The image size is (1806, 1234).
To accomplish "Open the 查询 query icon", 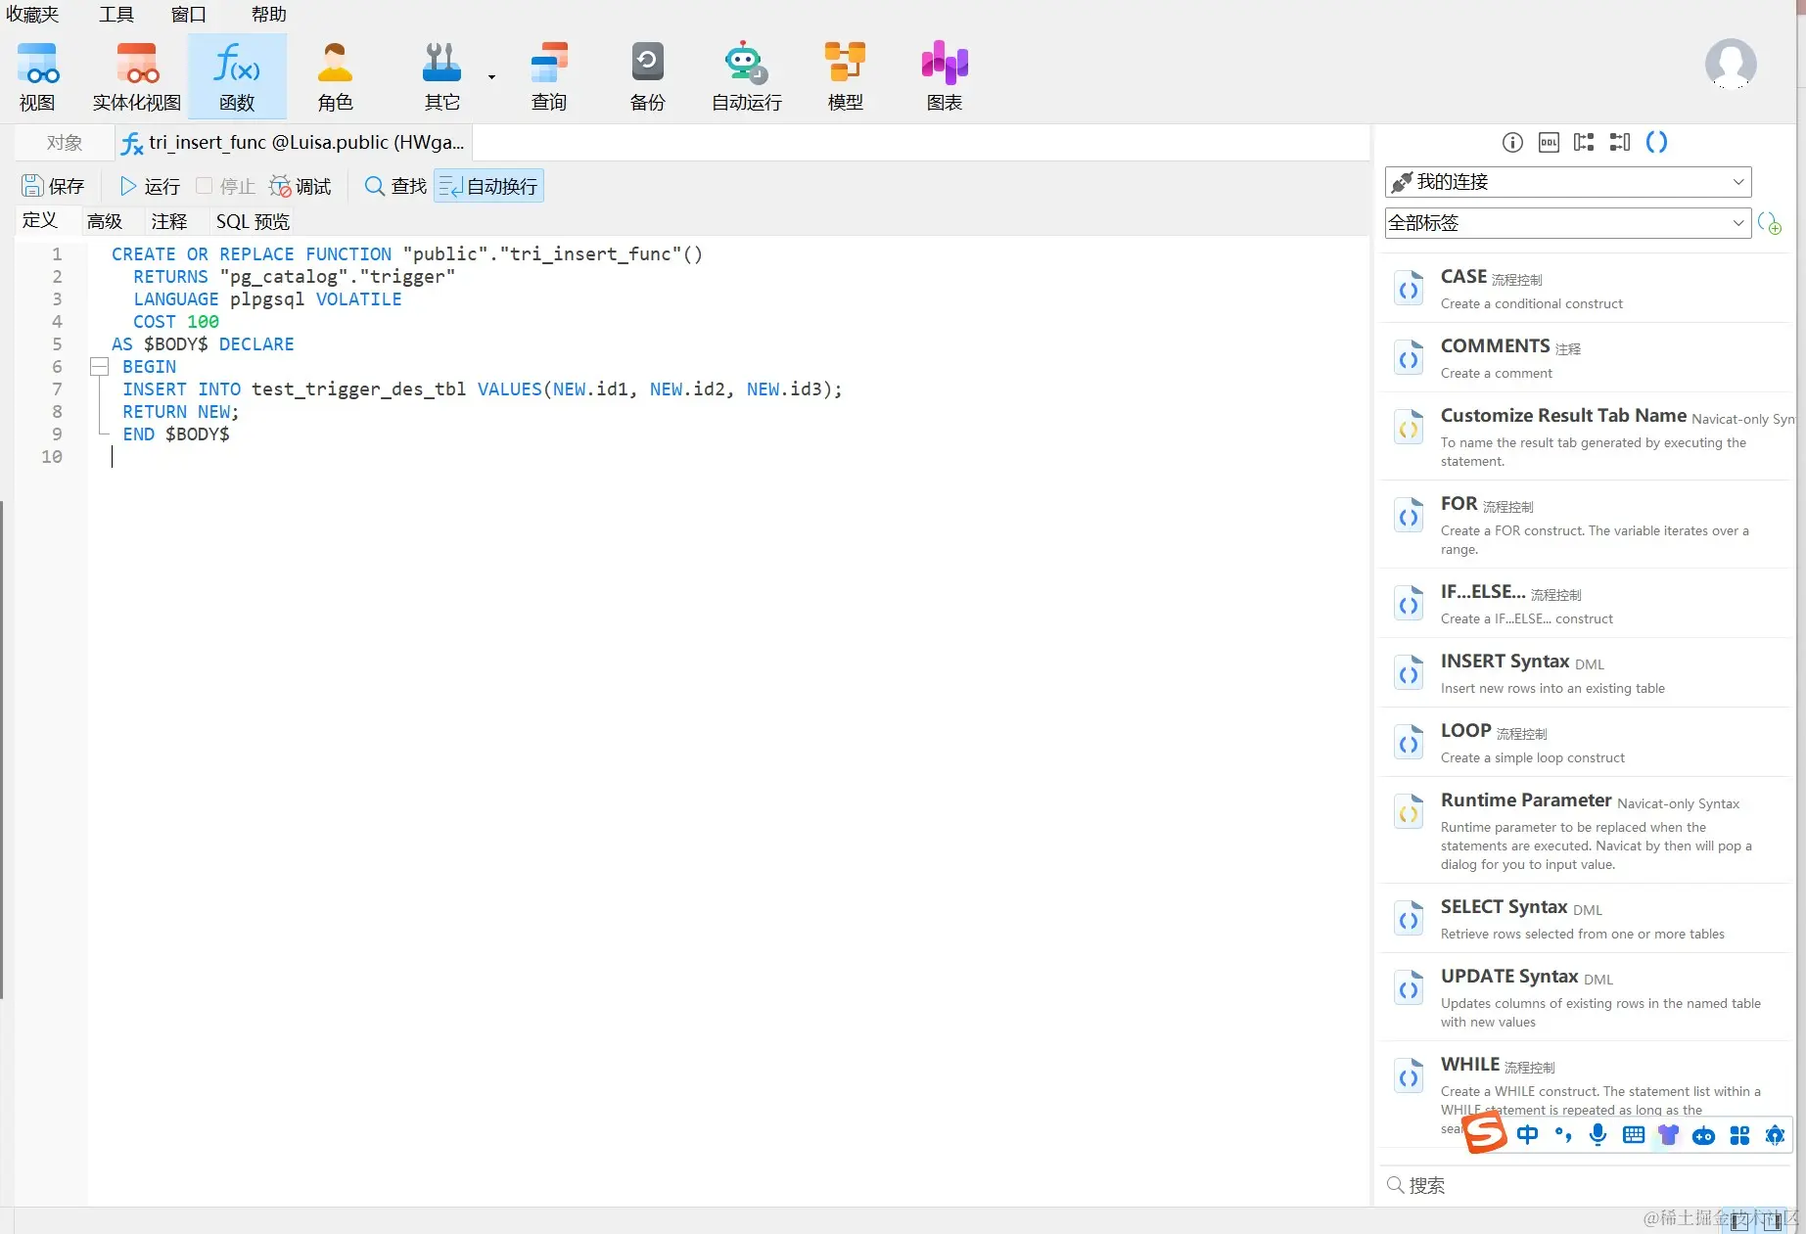I will point(549,76).
